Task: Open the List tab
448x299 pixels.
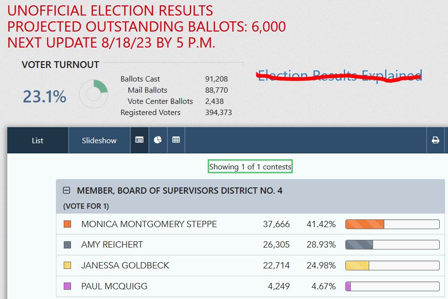Action: pos(37,140)
